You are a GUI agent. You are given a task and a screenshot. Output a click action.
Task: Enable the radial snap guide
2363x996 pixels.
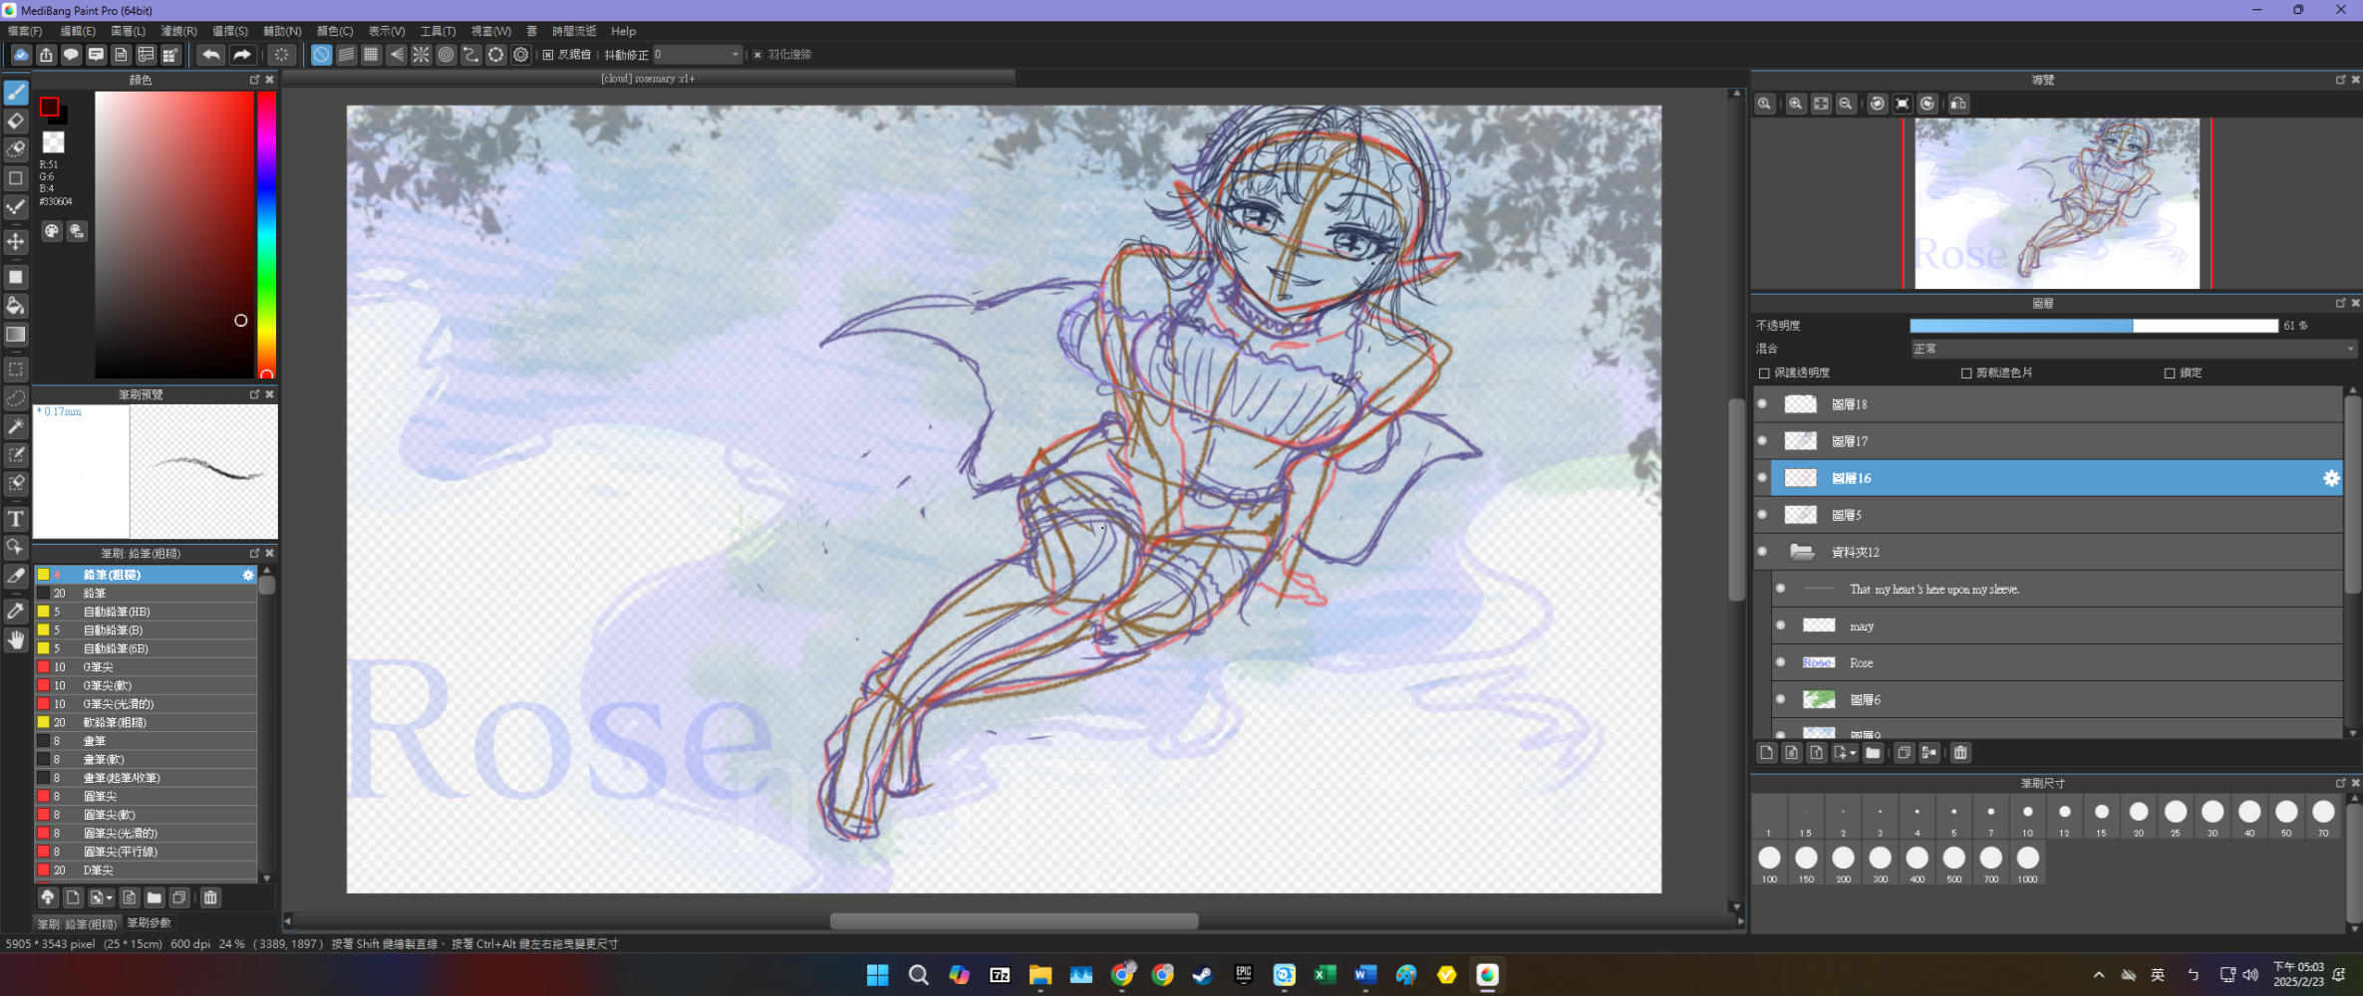(421, 55)
